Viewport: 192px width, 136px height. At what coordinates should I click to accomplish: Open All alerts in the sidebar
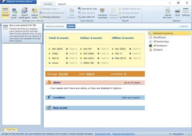pyautogui.click(x=156, y=50)
